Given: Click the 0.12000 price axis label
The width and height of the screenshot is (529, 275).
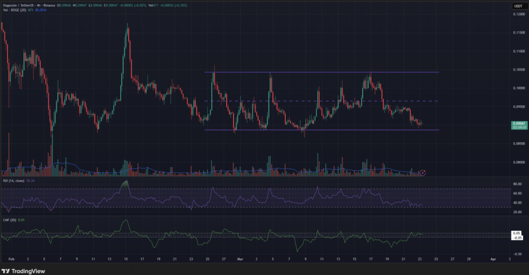Looking at the screenshot, I should 518,14.
